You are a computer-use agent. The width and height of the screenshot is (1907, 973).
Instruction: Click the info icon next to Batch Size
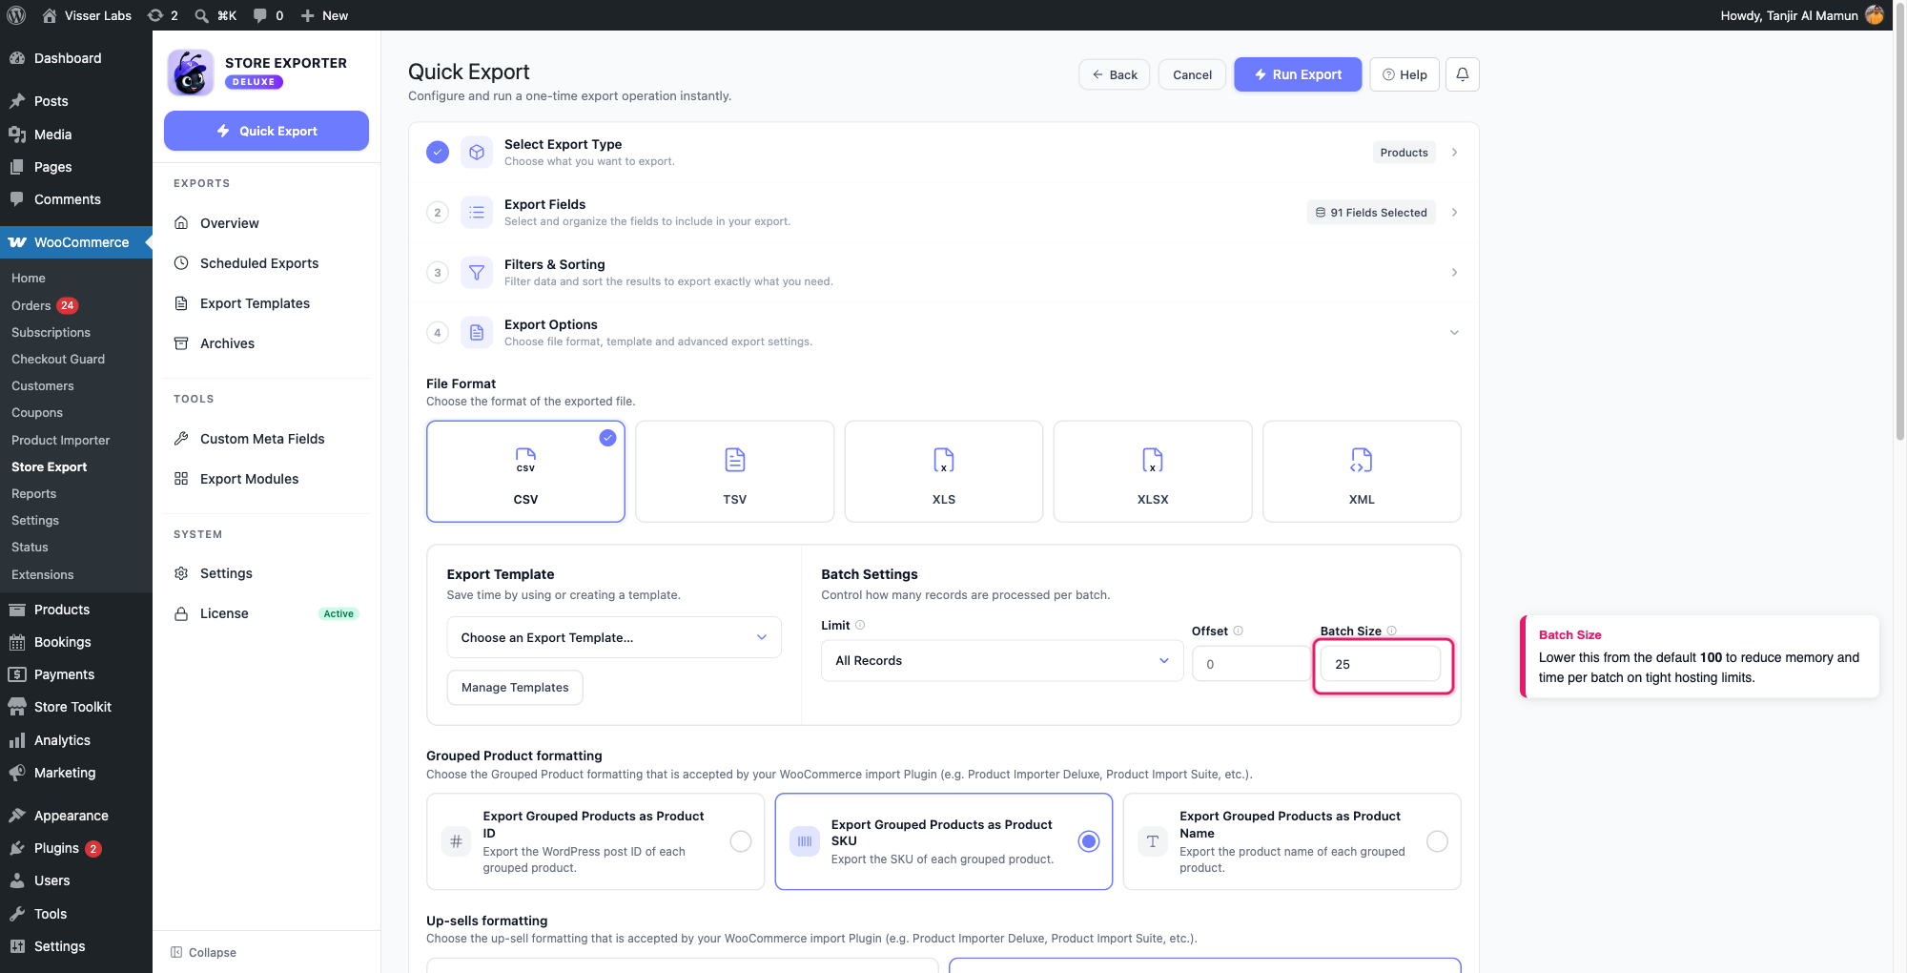[1392, 631]
